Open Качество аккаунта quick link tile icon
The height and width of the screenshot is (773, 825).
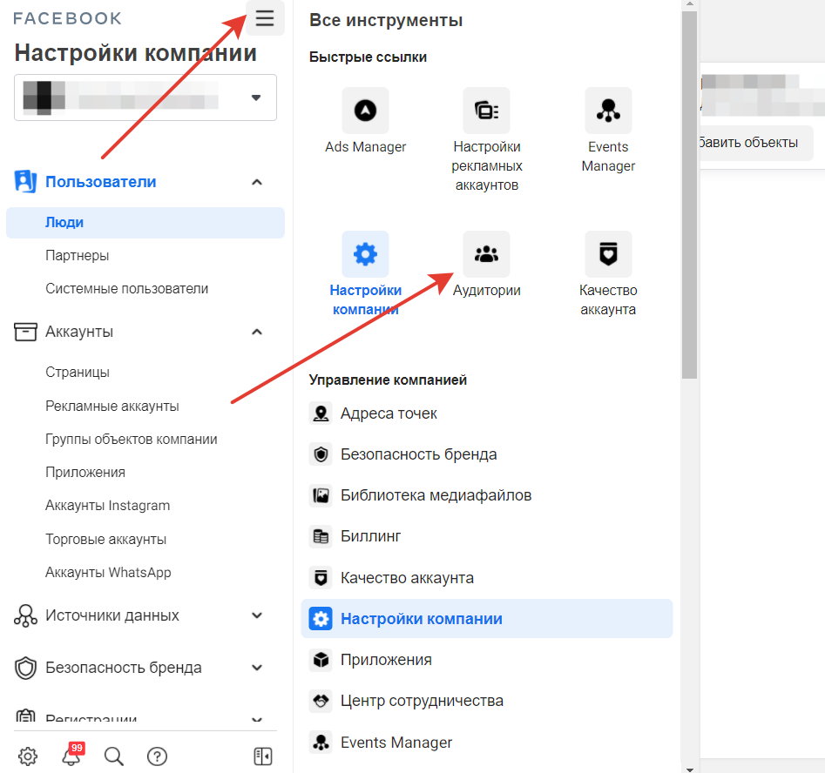[x=608, y=254]
